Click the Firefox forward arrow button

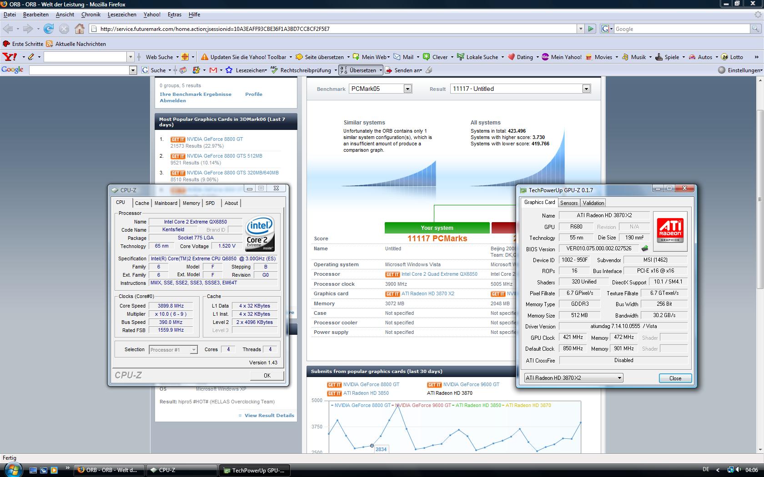coord(28,29)
